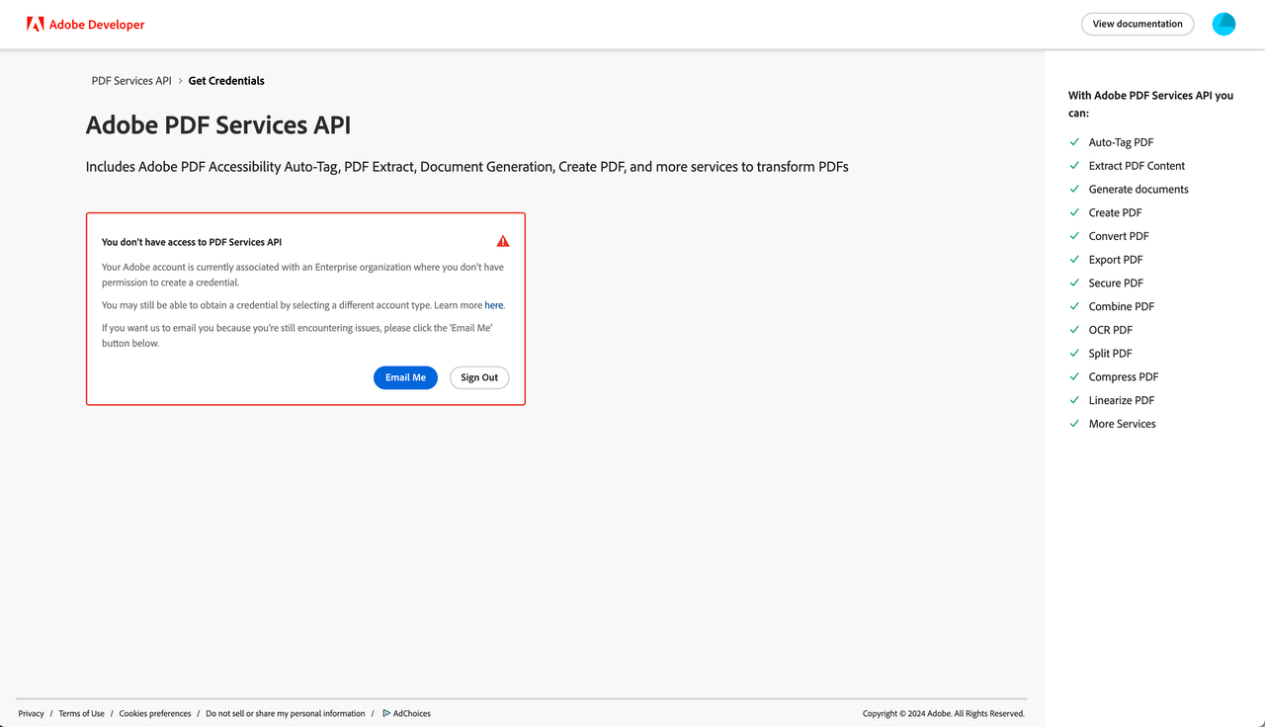Click the checkmark beside Create PDF
1265x727 pixels.
[x=1074, y=211]
